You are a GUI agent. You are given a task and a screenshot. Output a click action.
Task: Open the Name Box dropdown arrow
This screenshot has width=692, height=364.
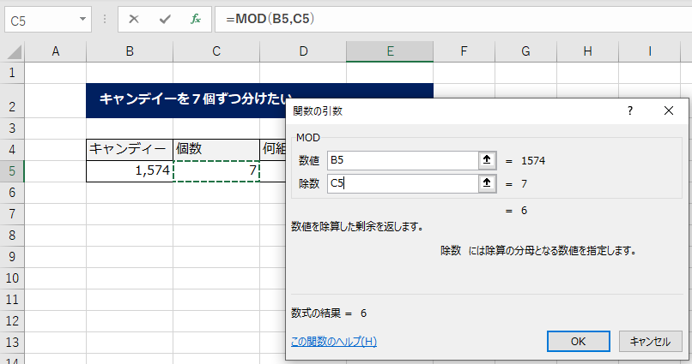pos(83,19)
